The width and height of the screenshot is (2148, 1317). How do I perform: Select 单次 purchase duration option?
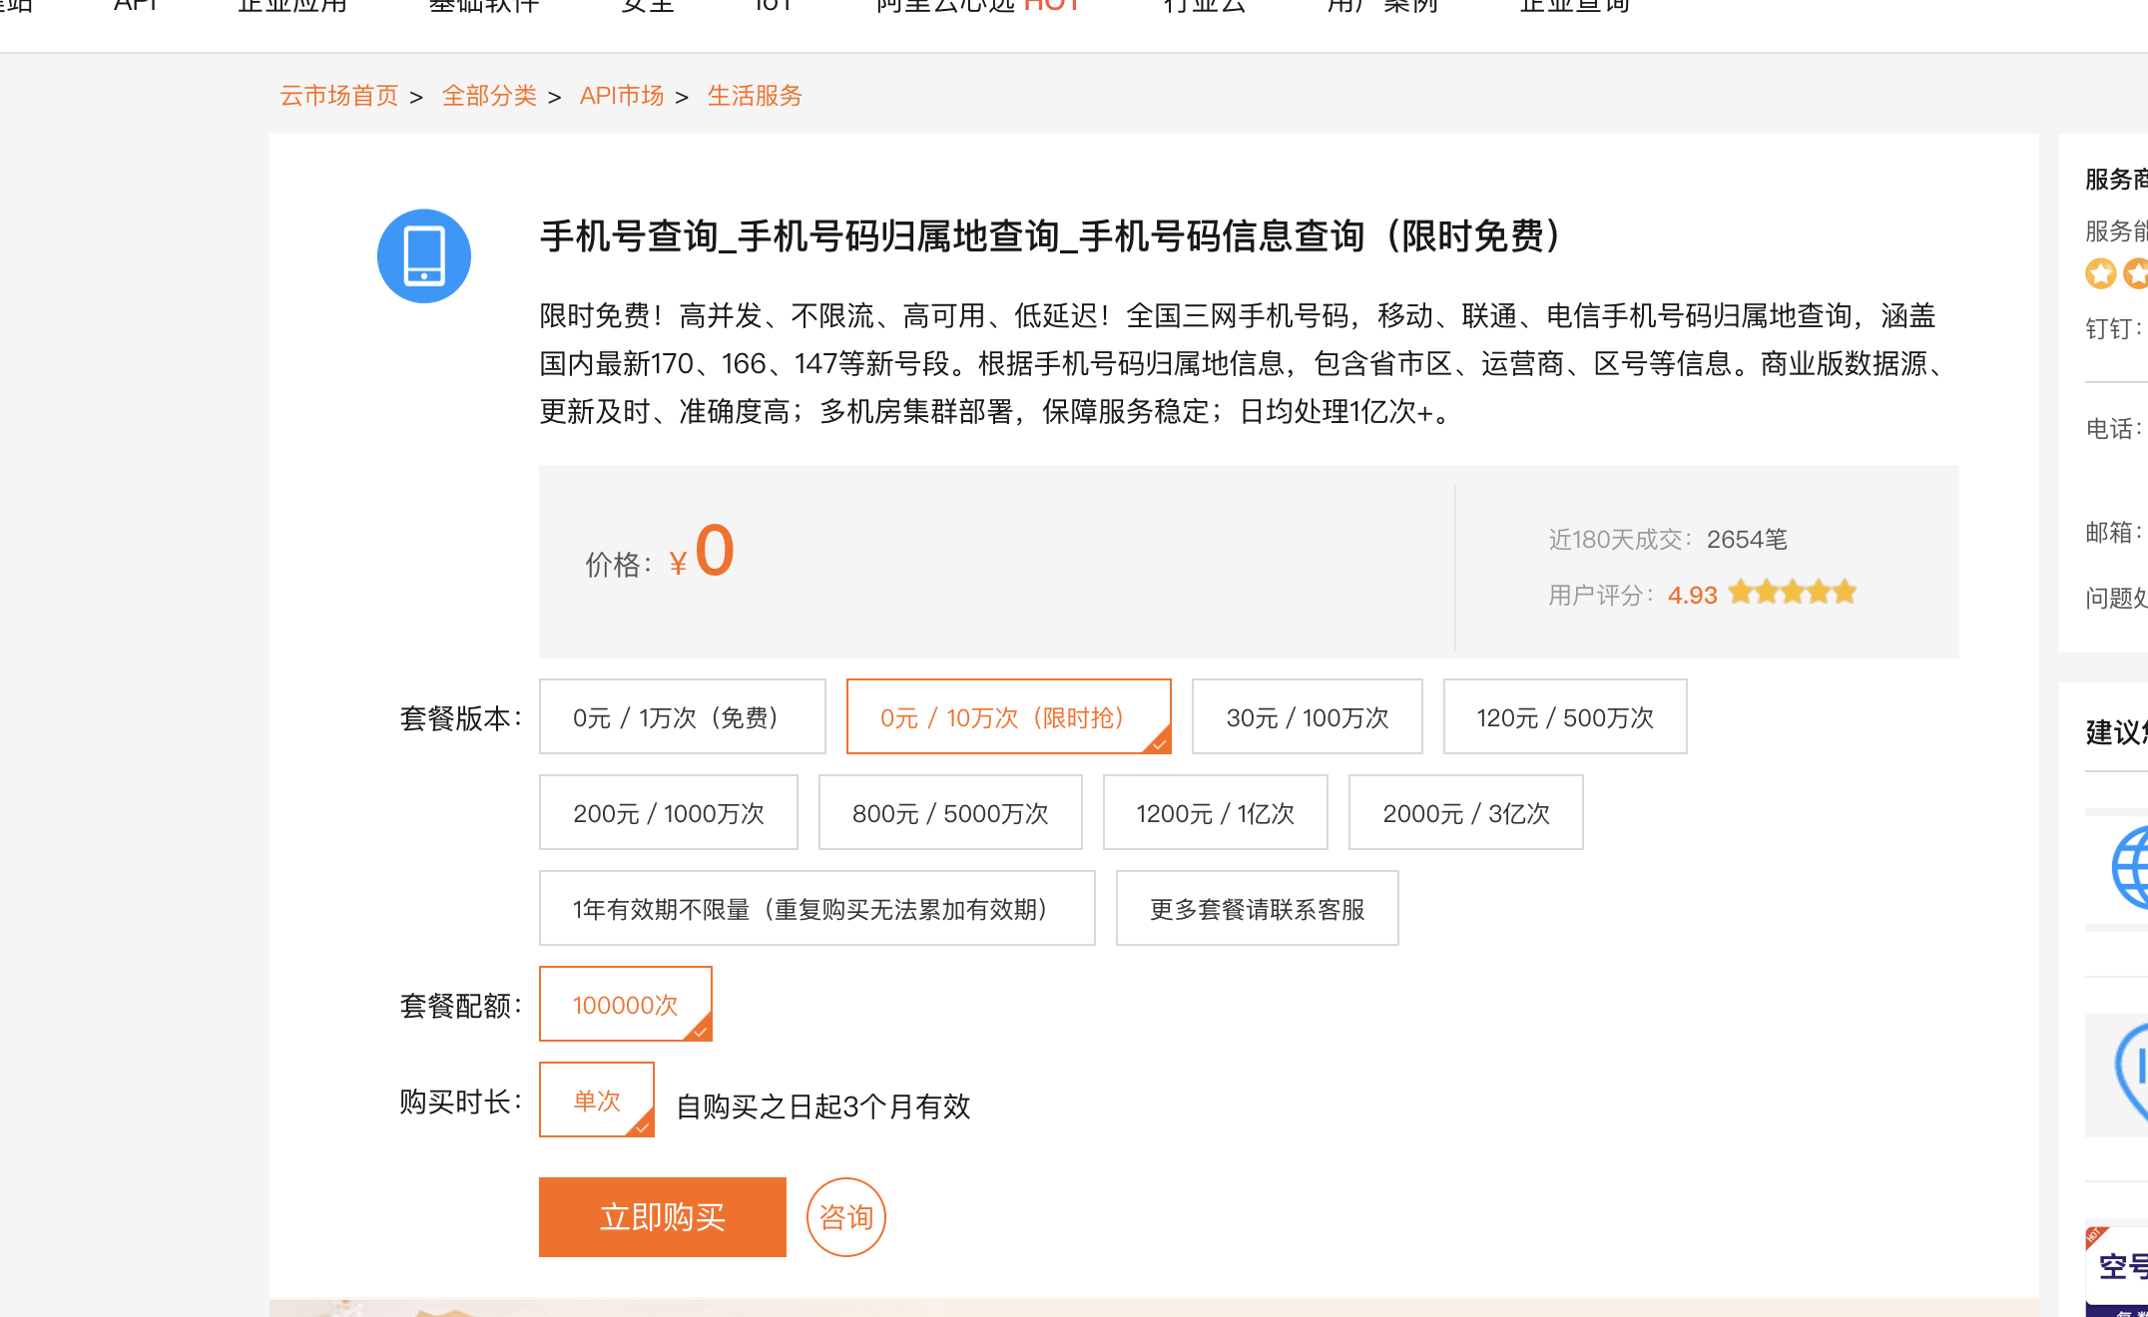click(x=596, y=1100)
